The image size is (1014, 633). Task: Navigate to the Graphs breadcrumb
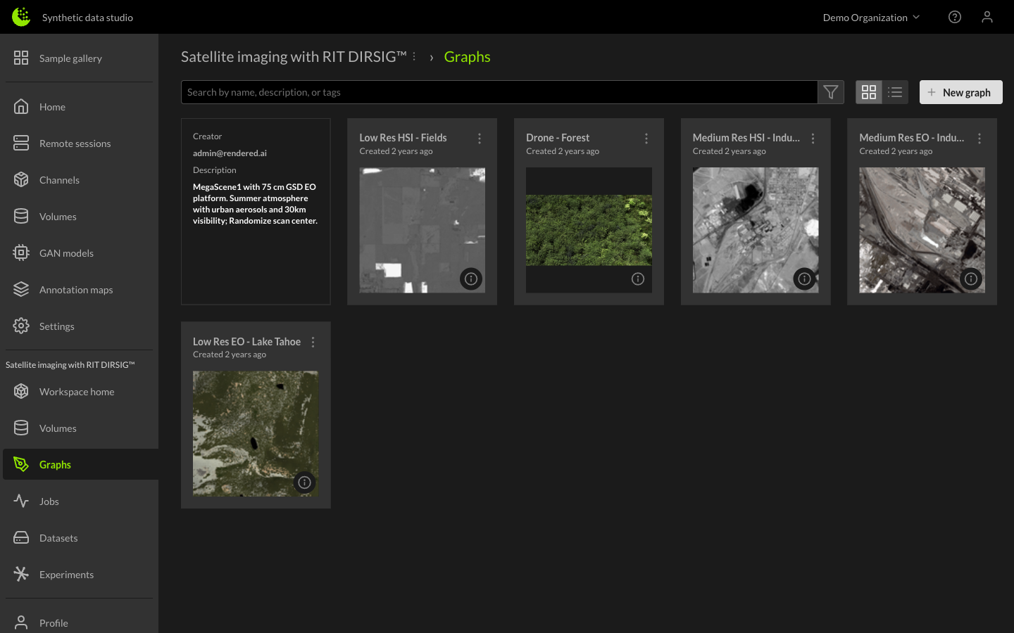pyautogui.click(x=467, y=56)
